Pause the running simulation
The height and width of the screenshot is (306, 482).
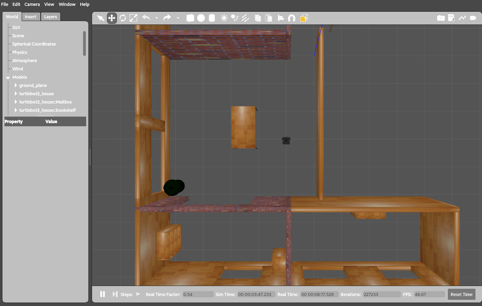[102, 294]
